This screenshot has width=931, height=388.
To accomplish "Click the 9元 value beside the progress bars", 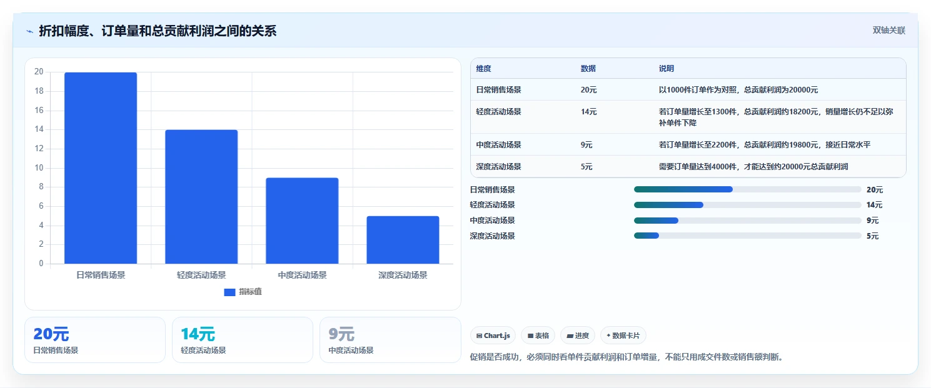I will click(x=872, y=221).
